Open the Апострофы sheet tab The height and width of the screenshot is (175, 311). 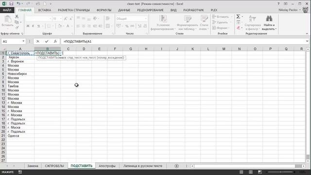pyautogui.click(x=107, y=166)
